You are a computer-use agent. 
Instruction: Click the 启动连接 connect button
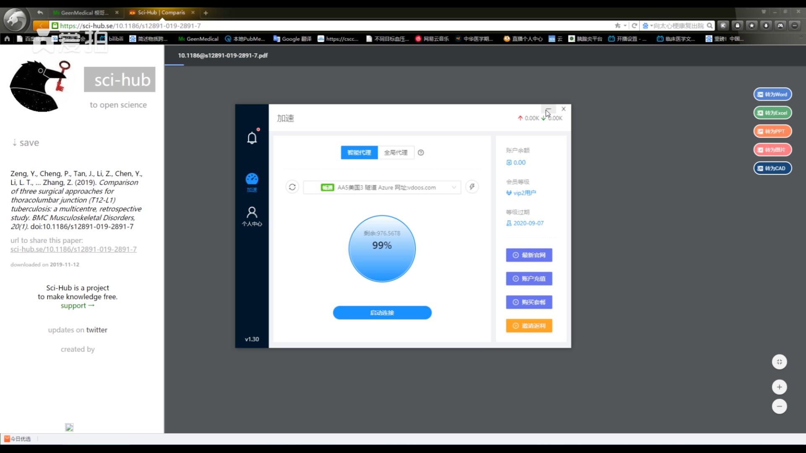[382, 312]
